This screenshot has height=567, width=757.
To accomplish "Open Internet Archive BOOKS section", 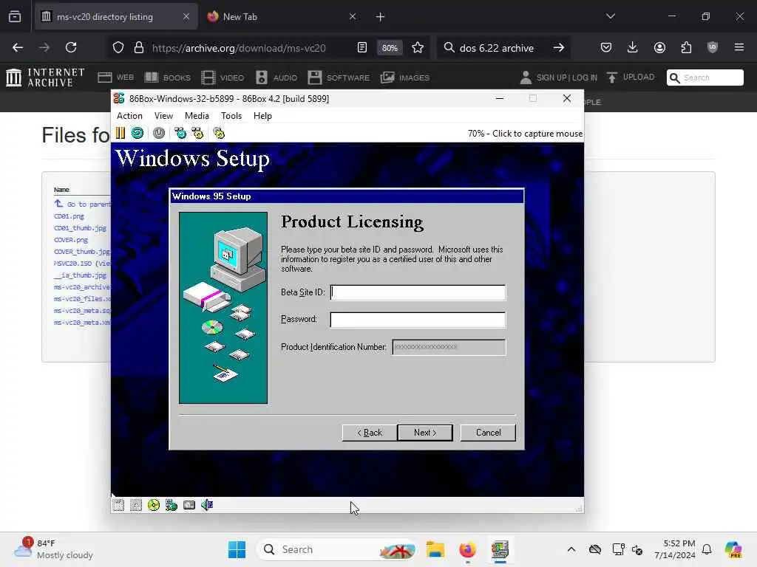I will click(168, 77).
